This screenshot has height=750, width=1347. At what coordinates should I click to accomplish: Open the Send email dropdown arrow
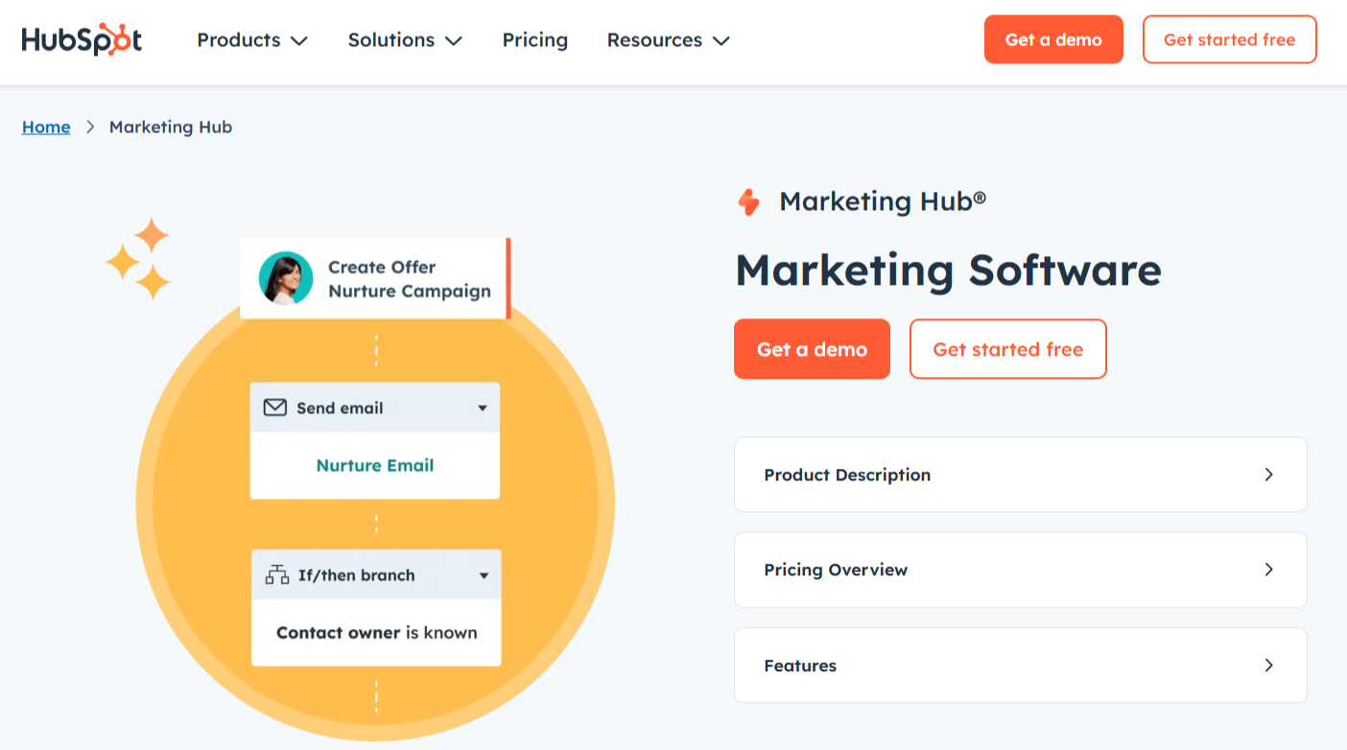pyautogui.click(x=483, y=409)
